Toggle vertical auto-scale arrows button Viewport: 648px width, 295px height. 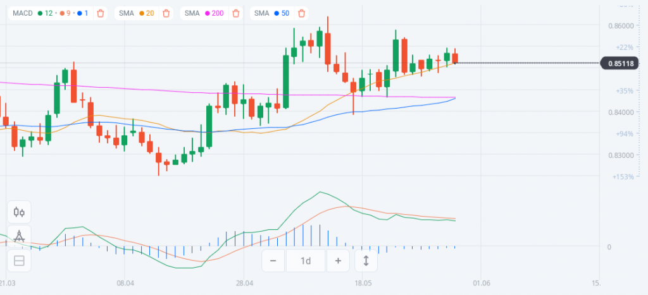tap(366, 260)
